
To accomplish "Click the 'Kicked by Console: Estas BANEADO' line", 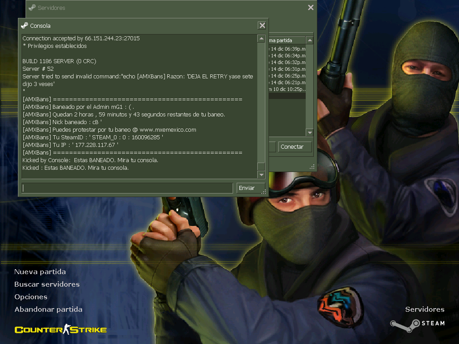I will tap(91, 160).
